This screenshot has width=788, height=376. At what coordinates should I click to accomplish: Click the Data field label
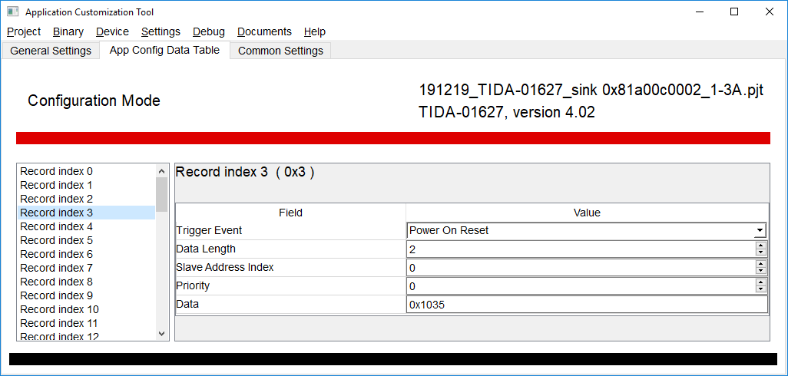(187, 305)
